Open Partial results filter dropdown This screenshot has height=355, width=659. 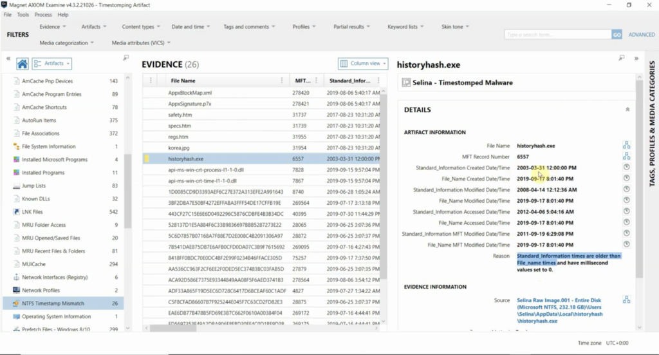tap(352, 26)
